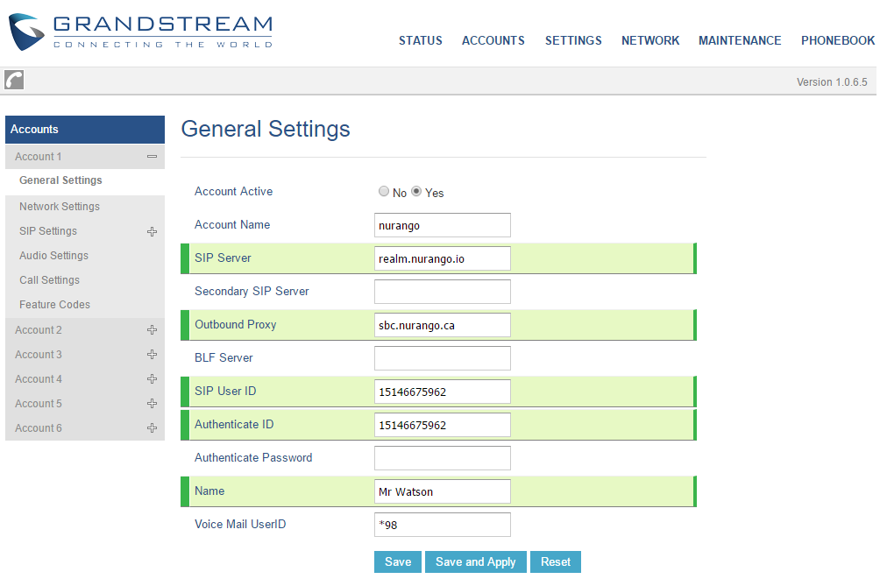
Task: Expand SIP Settings plus icon
Action: click(x=153, y=231)
